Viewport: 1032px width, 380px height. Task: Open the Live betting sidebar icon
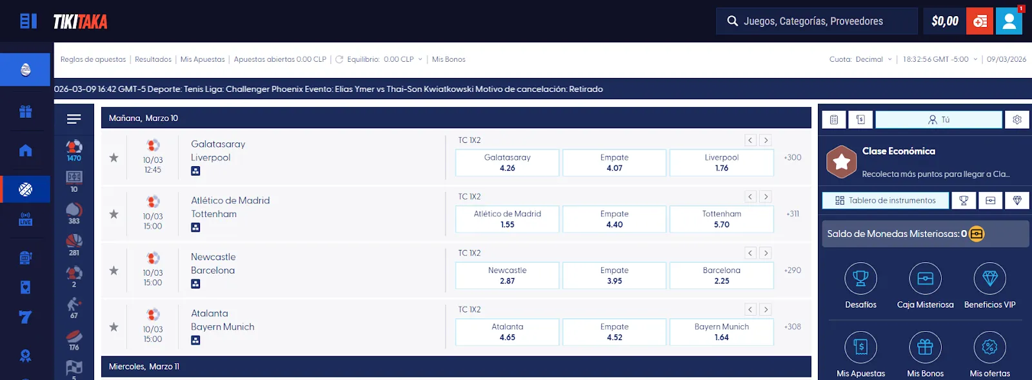point(26,219)
